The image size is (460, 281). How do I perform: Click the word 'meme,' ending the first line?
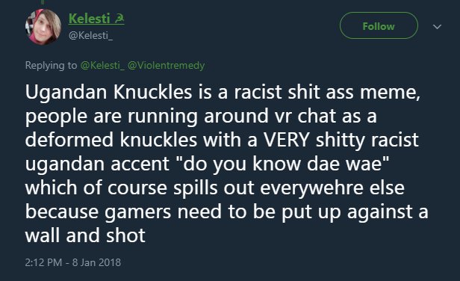[x=390, y=93]
